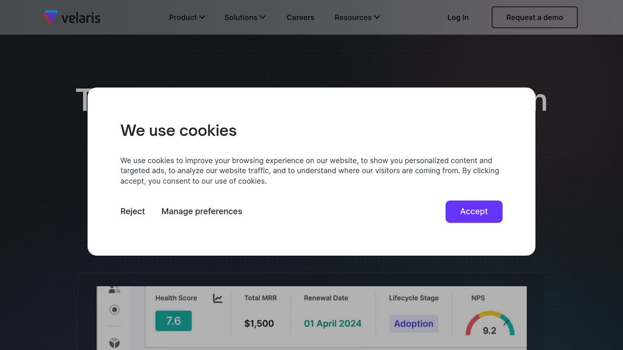Click the green 7.6 health score badge
The height and width of the screenshot is (350, 623).
(x=173, y=321)
